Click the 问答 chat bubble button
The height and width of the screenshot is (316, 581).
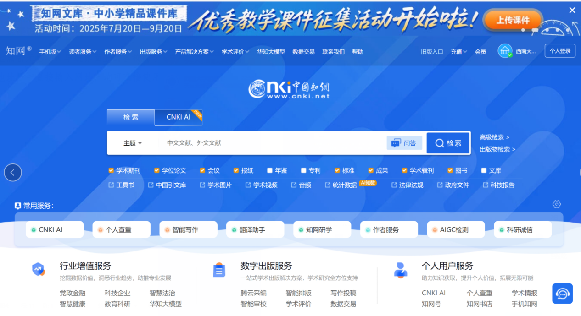click(x=404, y=143)
